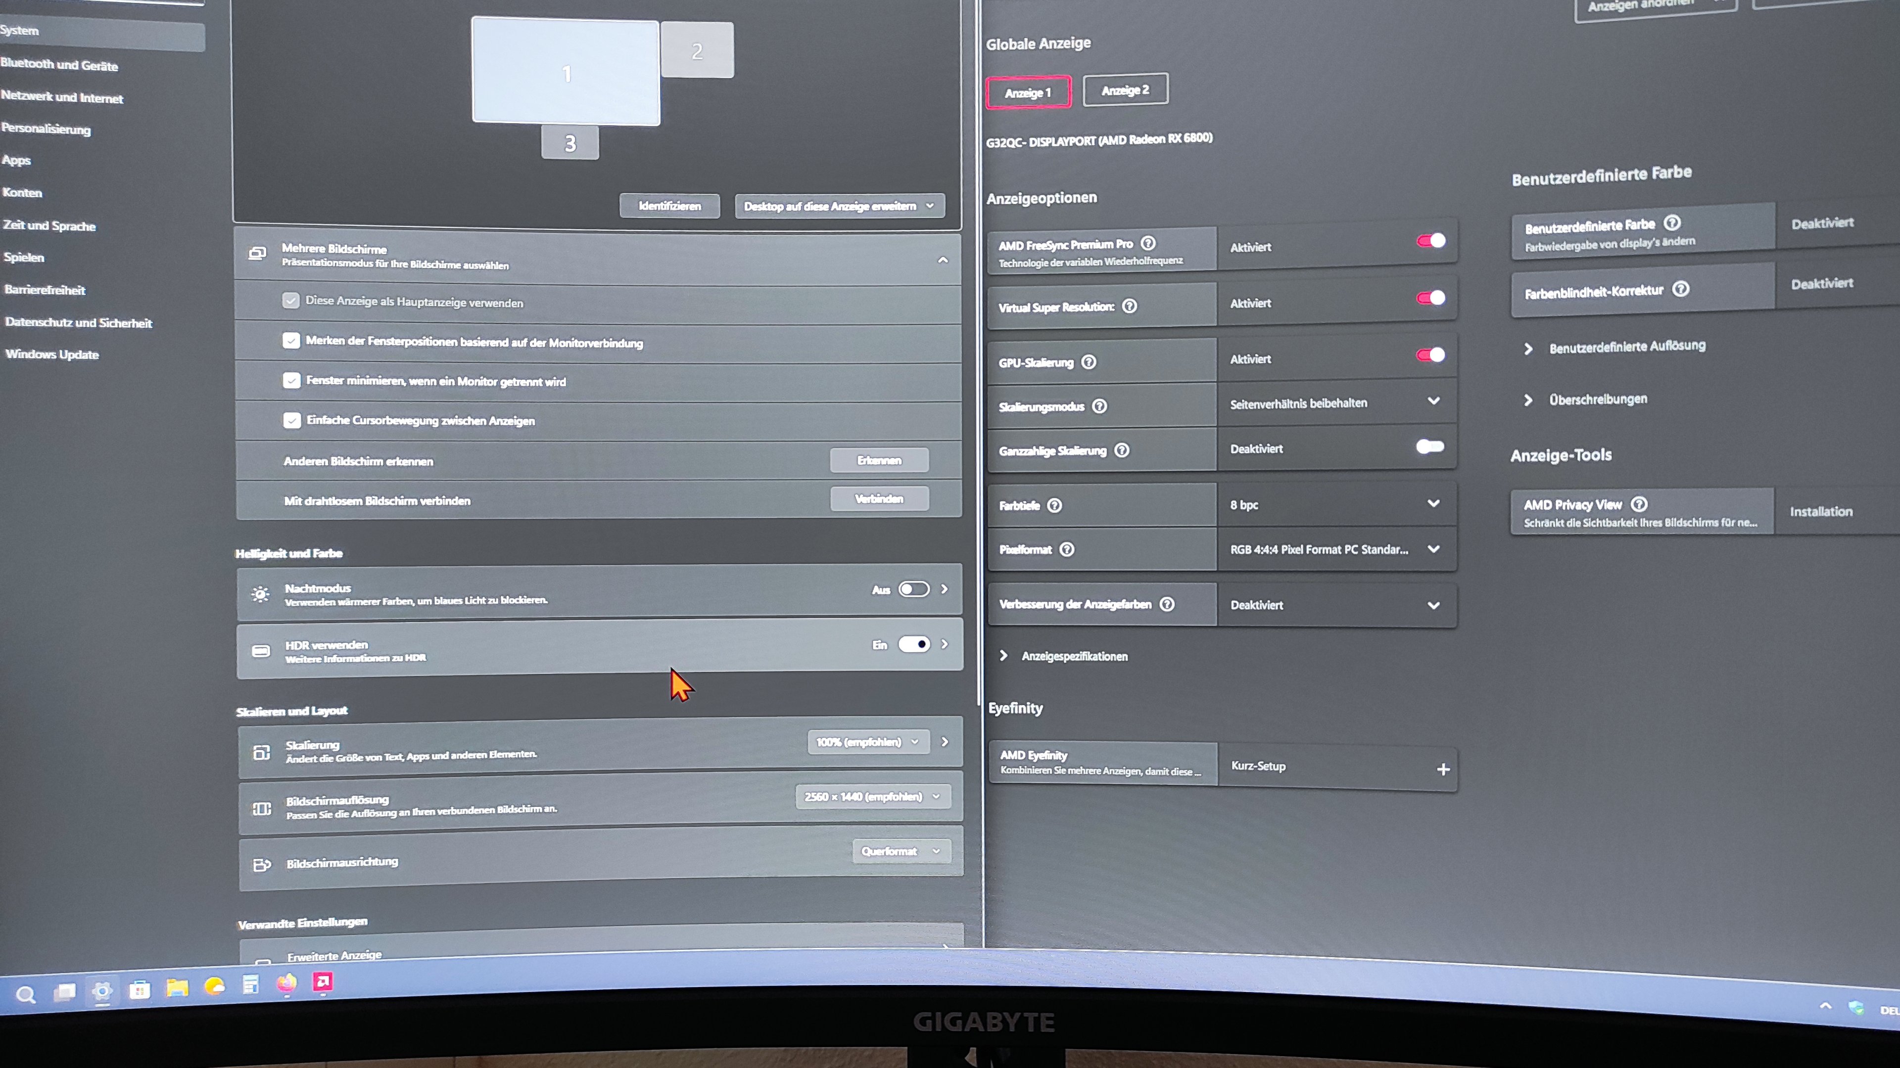Click help icon beside GPU-Skalierung
The height and width of the screenshot is (1068, 1900).
[x=1089, y=362]
